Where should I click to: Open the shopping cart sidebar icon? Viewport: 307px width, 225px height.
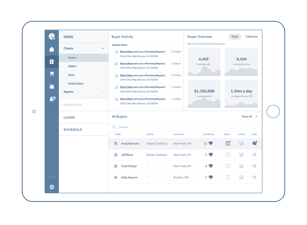coord(52,74)
